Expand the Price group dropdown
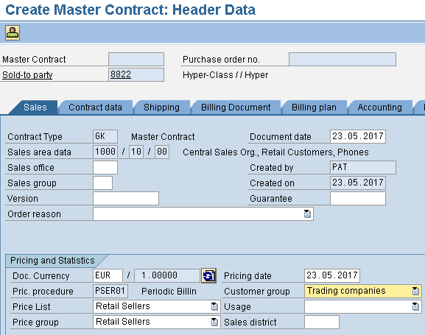The width and height of the screenshot is (425, 335). [214, 322]
